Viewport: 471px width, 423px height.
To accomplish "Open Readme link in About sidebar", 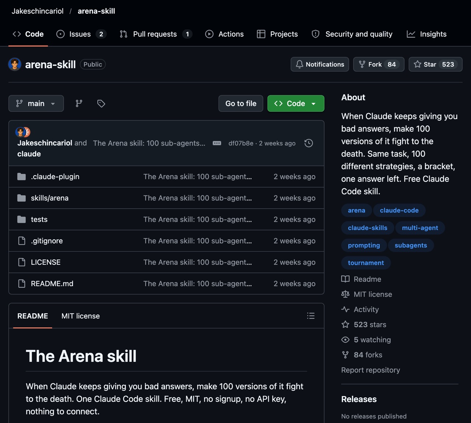I will pyautogui.click(x=361, y=279).
